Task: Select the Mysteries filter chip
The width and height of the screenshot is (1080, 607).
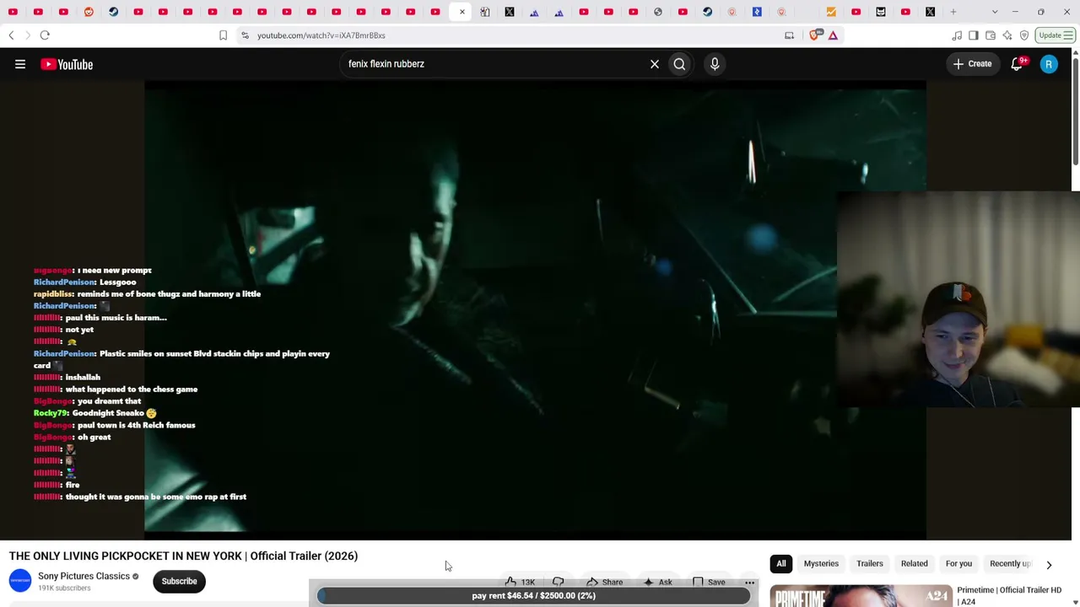Action: click(821, 563)
